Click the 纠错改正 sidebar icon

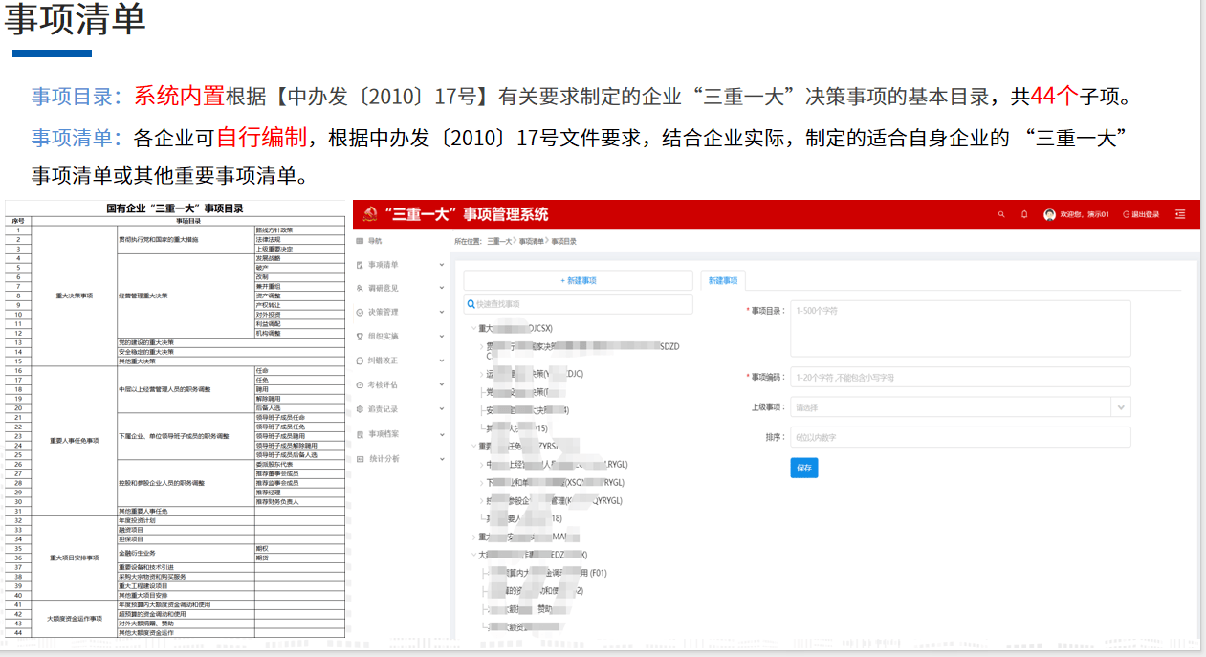(360, 361)
